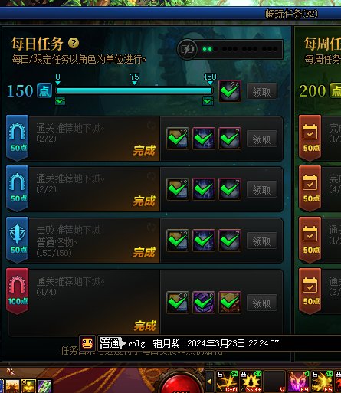Click the 普通 chat channel selector
Image resolution: width=341 pixels, height=393 pixels.
click(x=110, y=343)
